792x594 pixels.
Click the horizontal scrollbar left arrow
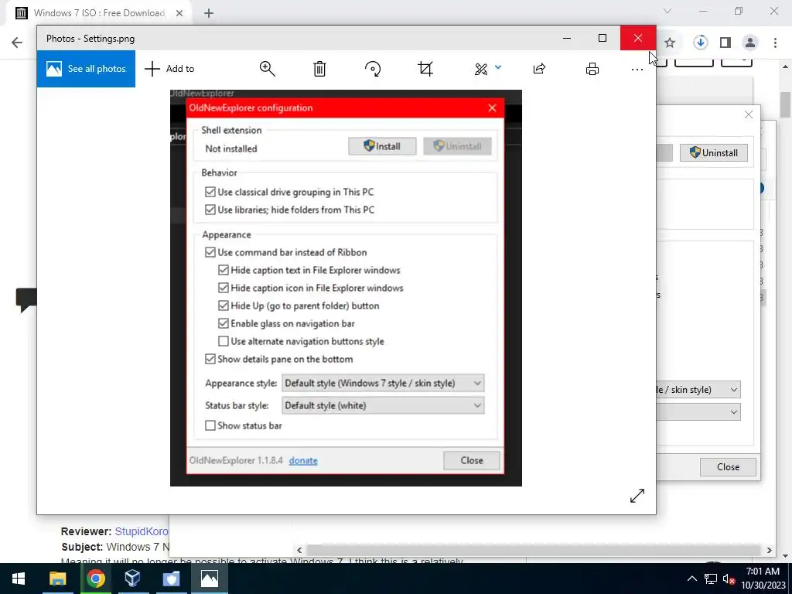(299, 550)
